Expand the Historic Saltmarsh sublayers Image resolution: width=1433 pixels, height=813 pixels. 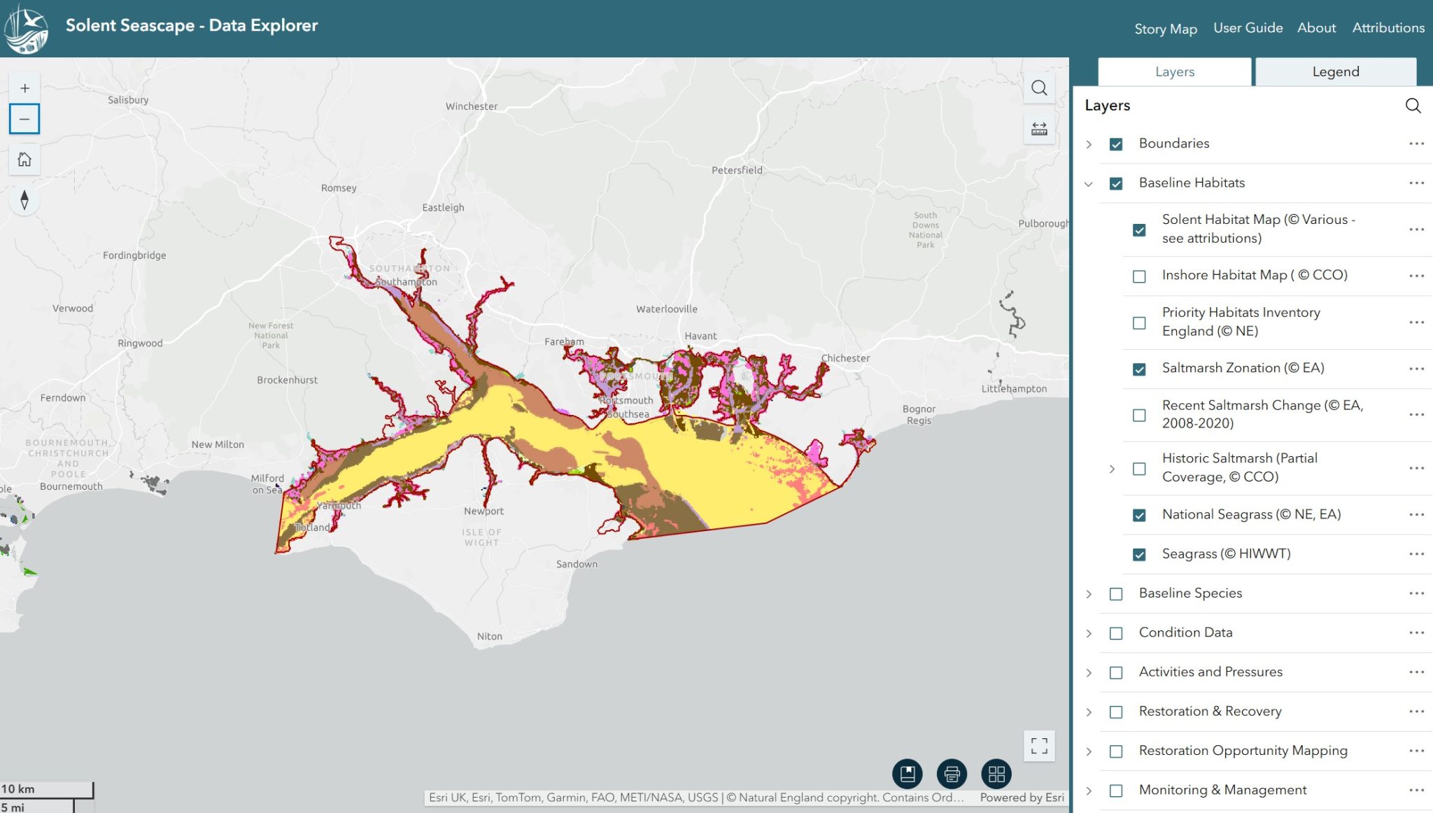1113,468
